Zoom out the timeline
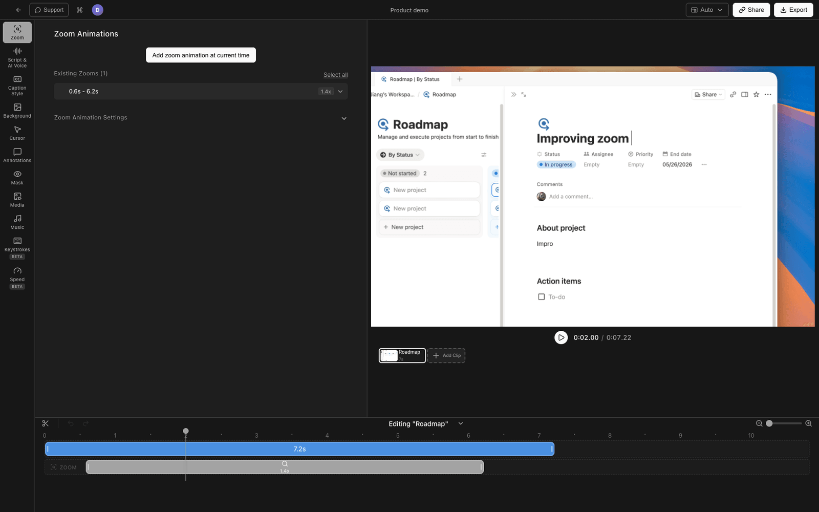819x512 pixels. point(759,423)
